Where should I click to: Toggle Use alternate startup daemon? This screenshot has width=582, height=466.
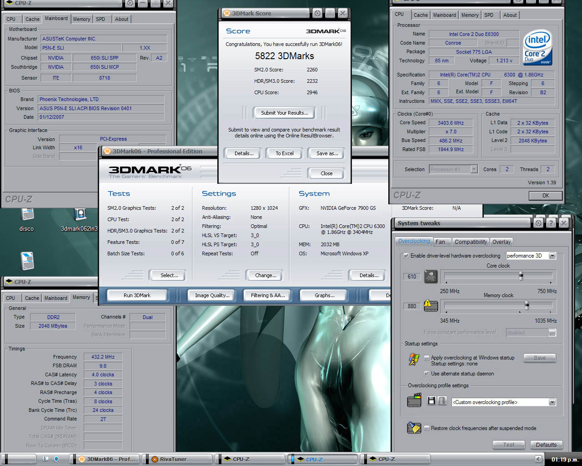pyautogui.click(x=426, y=374)
